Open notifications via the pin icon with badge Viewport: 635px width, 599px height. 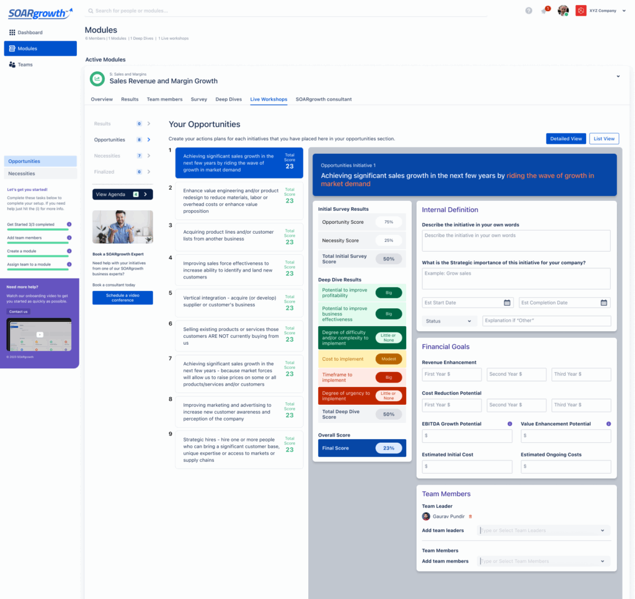point(545,11)
